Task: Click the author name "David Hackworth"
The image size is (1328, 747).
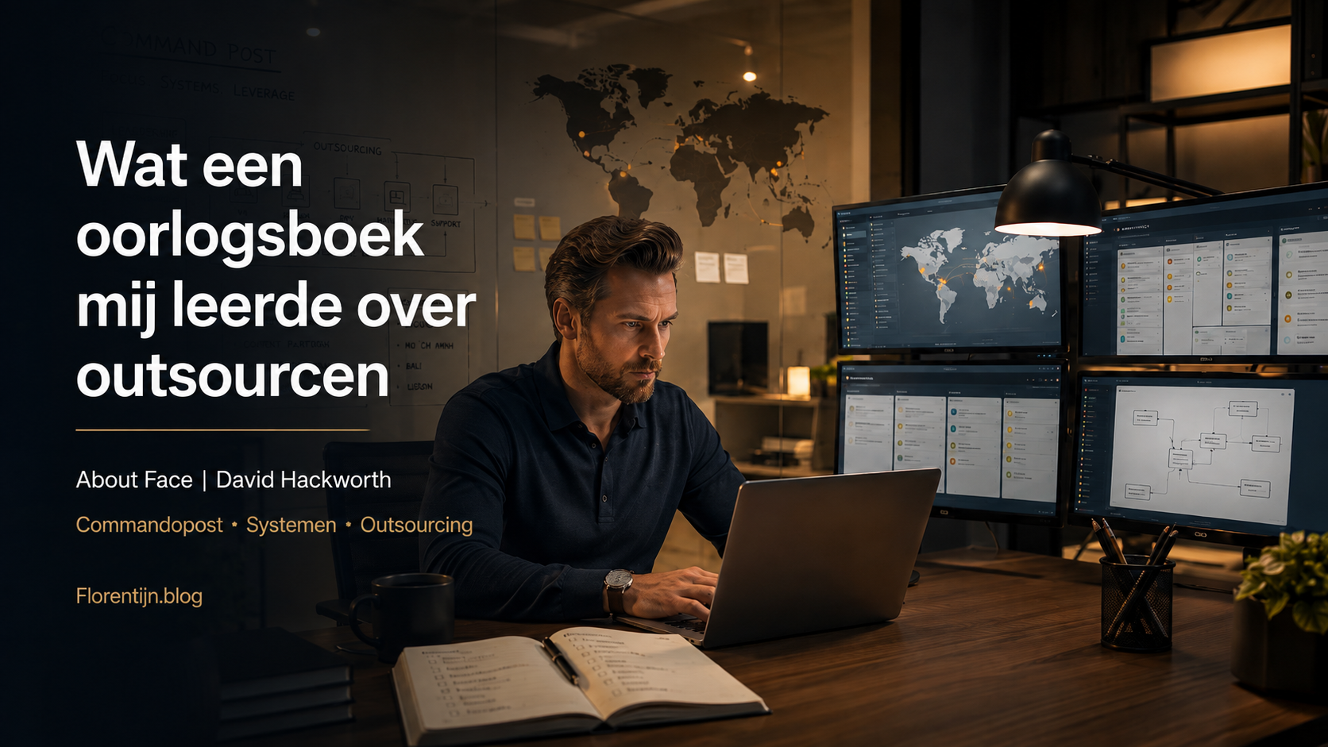Action: coord(303,479)
